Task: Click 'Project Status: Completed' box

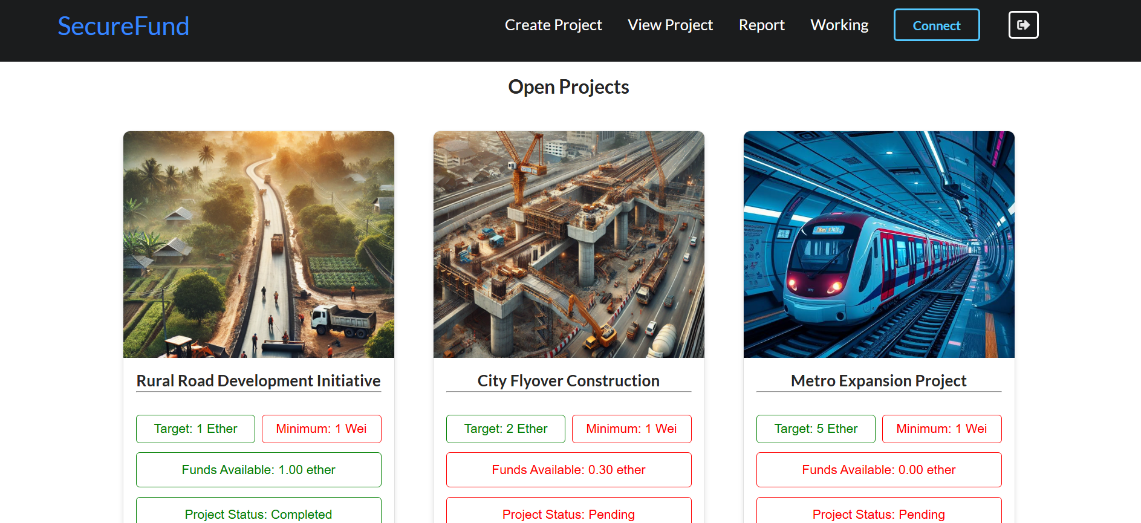Action: pyautogui.click(x=259, y=511)
